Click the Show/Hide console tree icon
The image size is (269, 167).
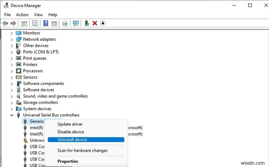24,23
